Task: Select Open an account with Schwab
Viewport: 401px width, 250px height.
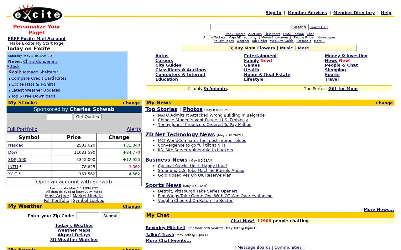Action: pyautogui.click(x=74, y=182)
